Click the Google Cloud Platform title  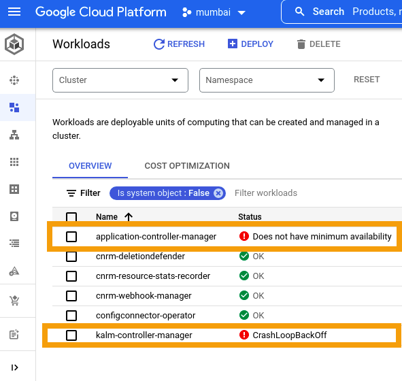coord(101,12)
